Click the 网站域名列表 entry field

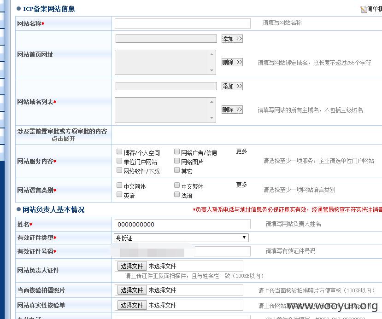(x=166, y=86)
